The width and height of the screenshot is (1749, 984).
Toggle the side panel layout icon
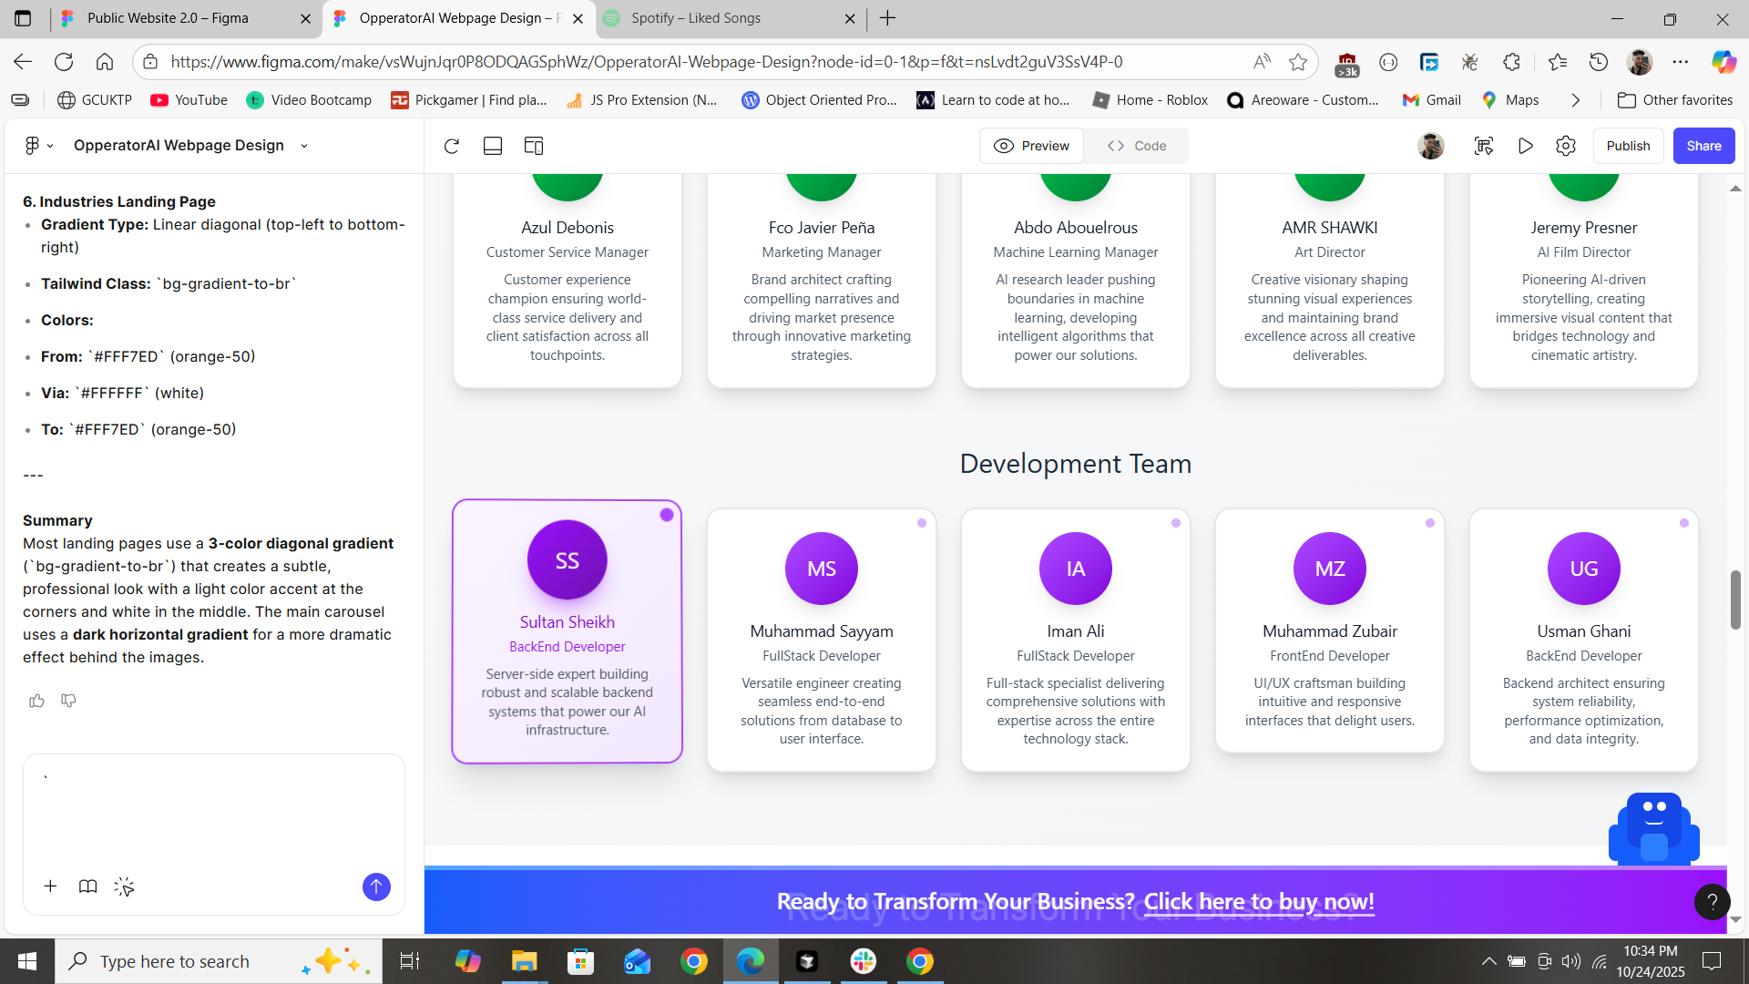tap(534, 146)
